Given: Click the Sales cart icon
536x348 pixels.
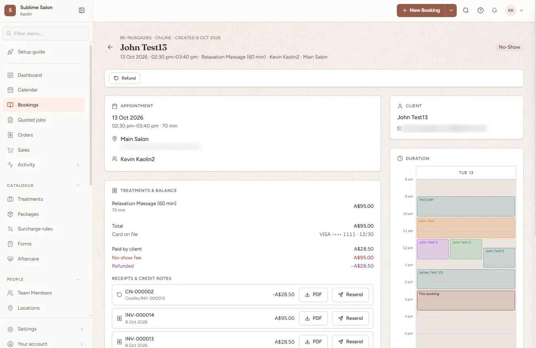Looking at the screenshot, I should pyautogui.click(x=10, y=150).
